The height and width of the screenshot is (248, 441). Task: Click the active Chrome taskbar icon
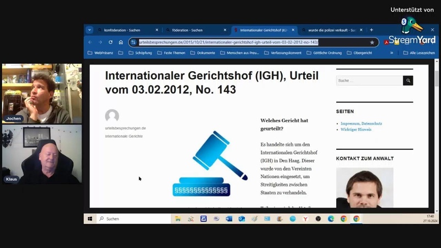[x=356, y=219]
